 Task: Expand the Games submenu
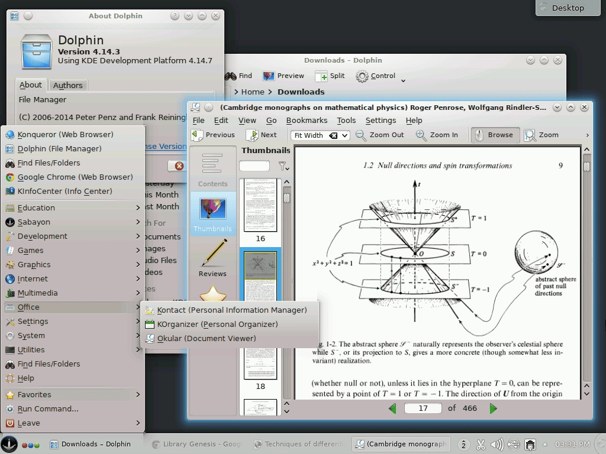point(73,251)
